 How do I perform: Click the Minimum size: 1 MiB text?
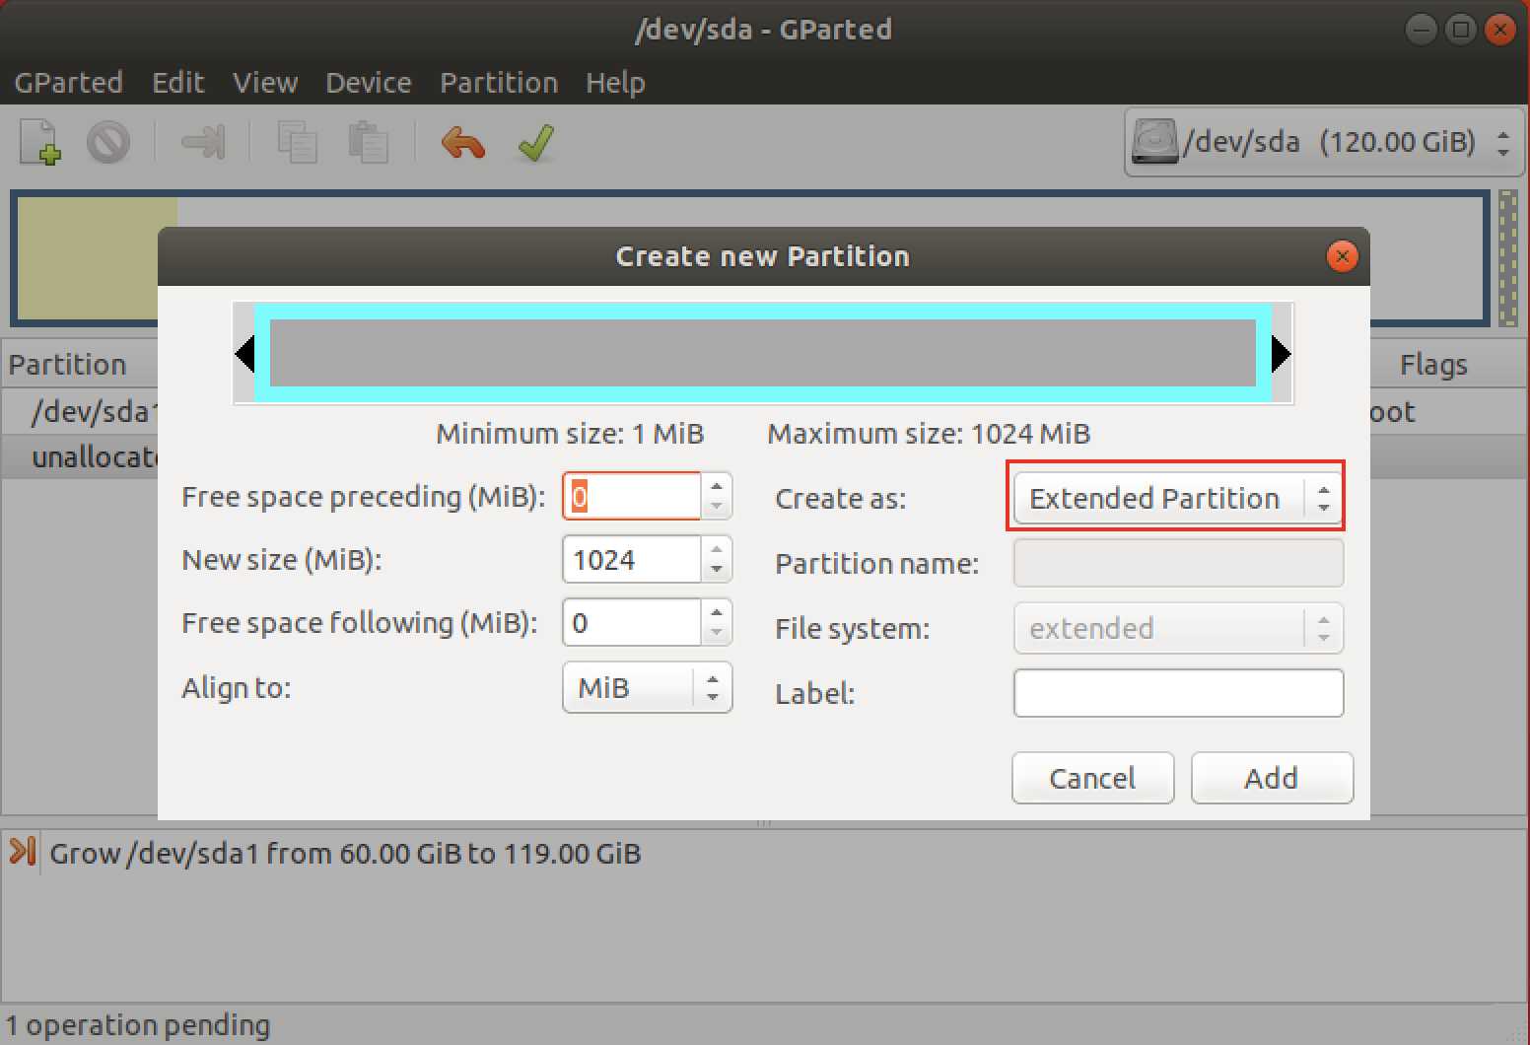pos(570,434)
